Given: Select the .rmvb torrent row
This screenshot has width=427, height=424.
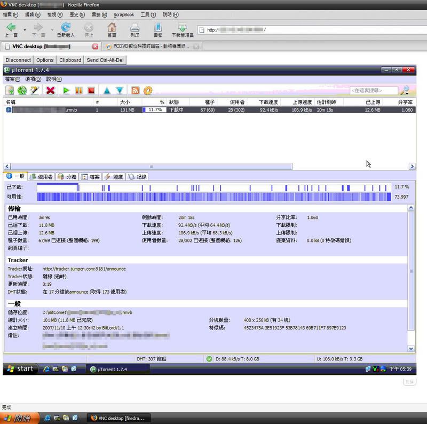Looking at the screenshot, I should tap(209, 110).
